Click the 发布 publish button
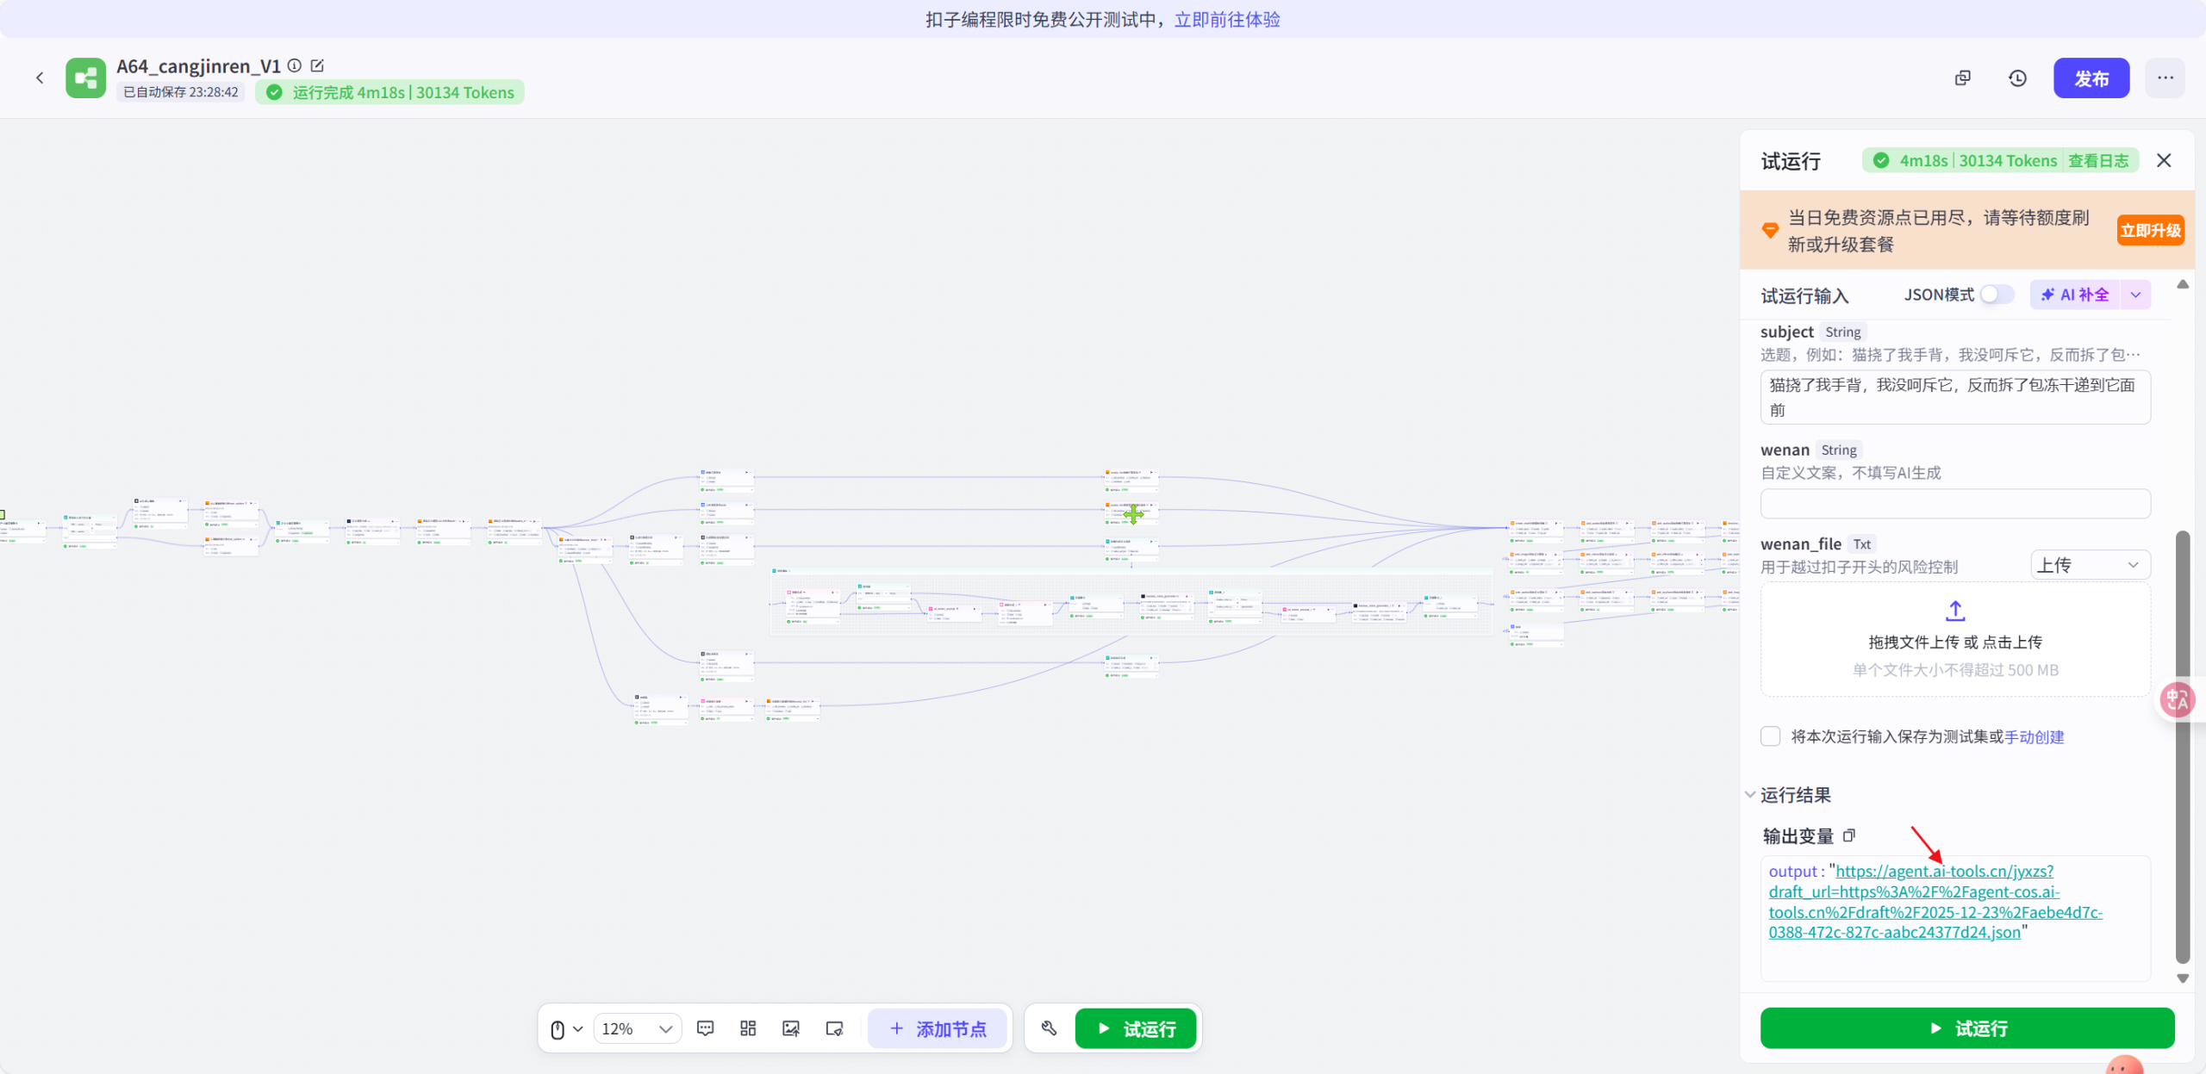Viewport: 2206px width, 1074px height. pos(2092,78)
